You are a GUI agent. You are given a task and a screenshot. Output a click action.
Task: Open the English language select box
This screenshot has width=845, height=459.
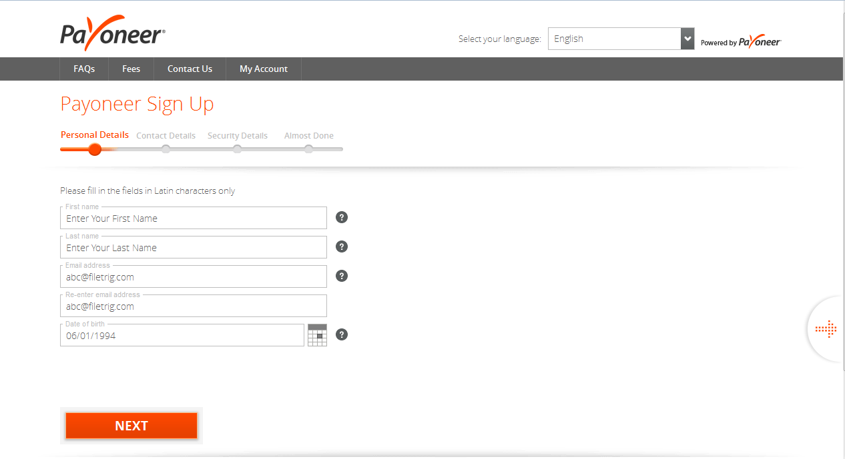pos(621,39)
